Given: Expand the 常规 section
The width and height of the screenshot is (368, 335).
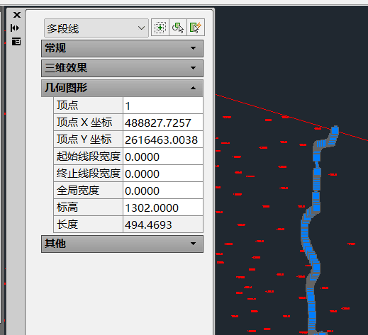Looking at the screenshot, I should point(122,48).
